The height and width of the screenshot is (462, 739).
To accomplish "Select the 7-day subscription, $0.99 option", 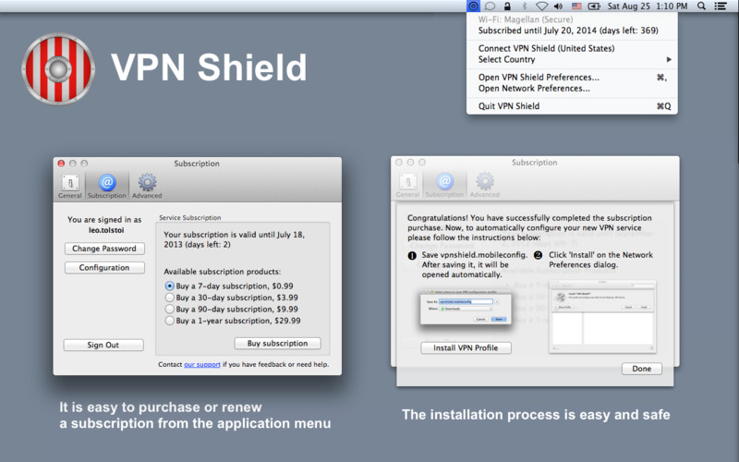I will tap(229, 286).
